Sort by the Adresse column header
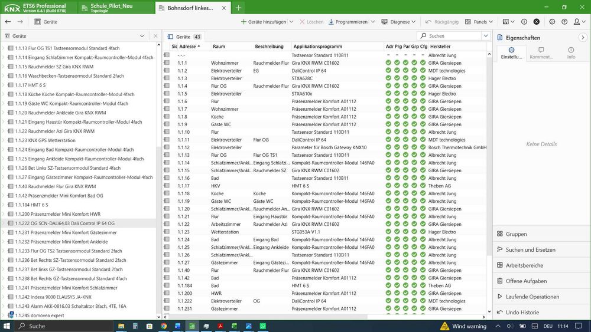 [x=190, y=47]
